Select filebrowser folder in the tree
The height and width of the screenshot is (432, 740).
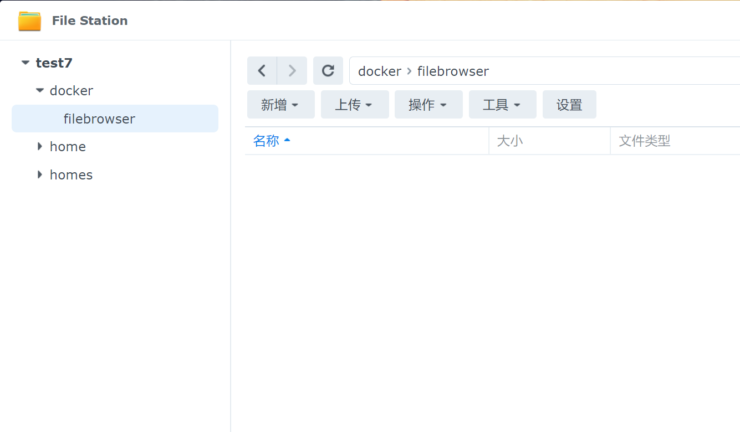[x=99, y=119]
